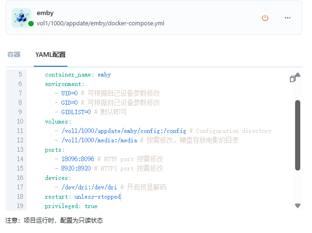Viewport: 312px width, 233px height.
Task: Switch to the 容器 tab
Action: [x=14, y=54]
